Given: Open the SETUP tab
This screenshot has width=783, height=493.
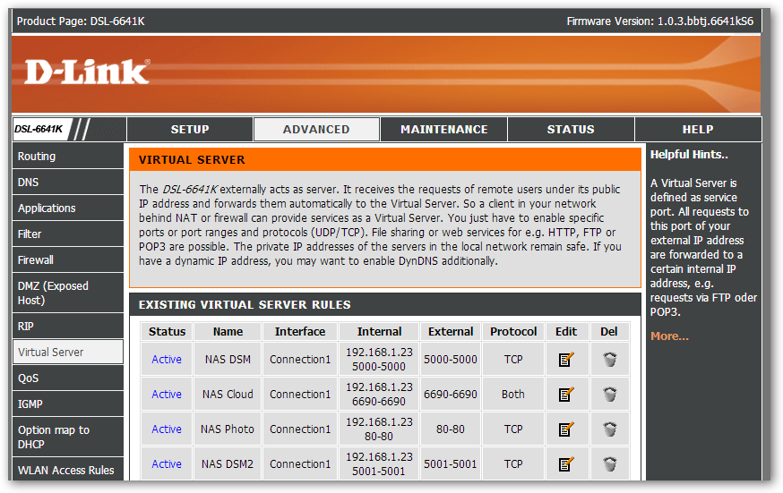Looking at the screenshot, I should click(190, 130).
